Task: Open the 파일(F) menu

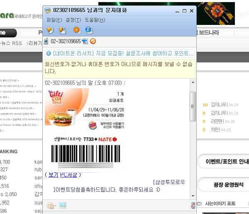Action: point(54,20)
